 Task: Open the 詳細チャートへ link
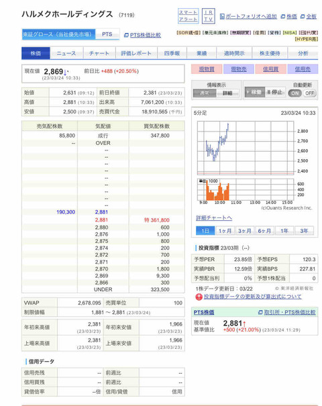(x=214, y=218)
